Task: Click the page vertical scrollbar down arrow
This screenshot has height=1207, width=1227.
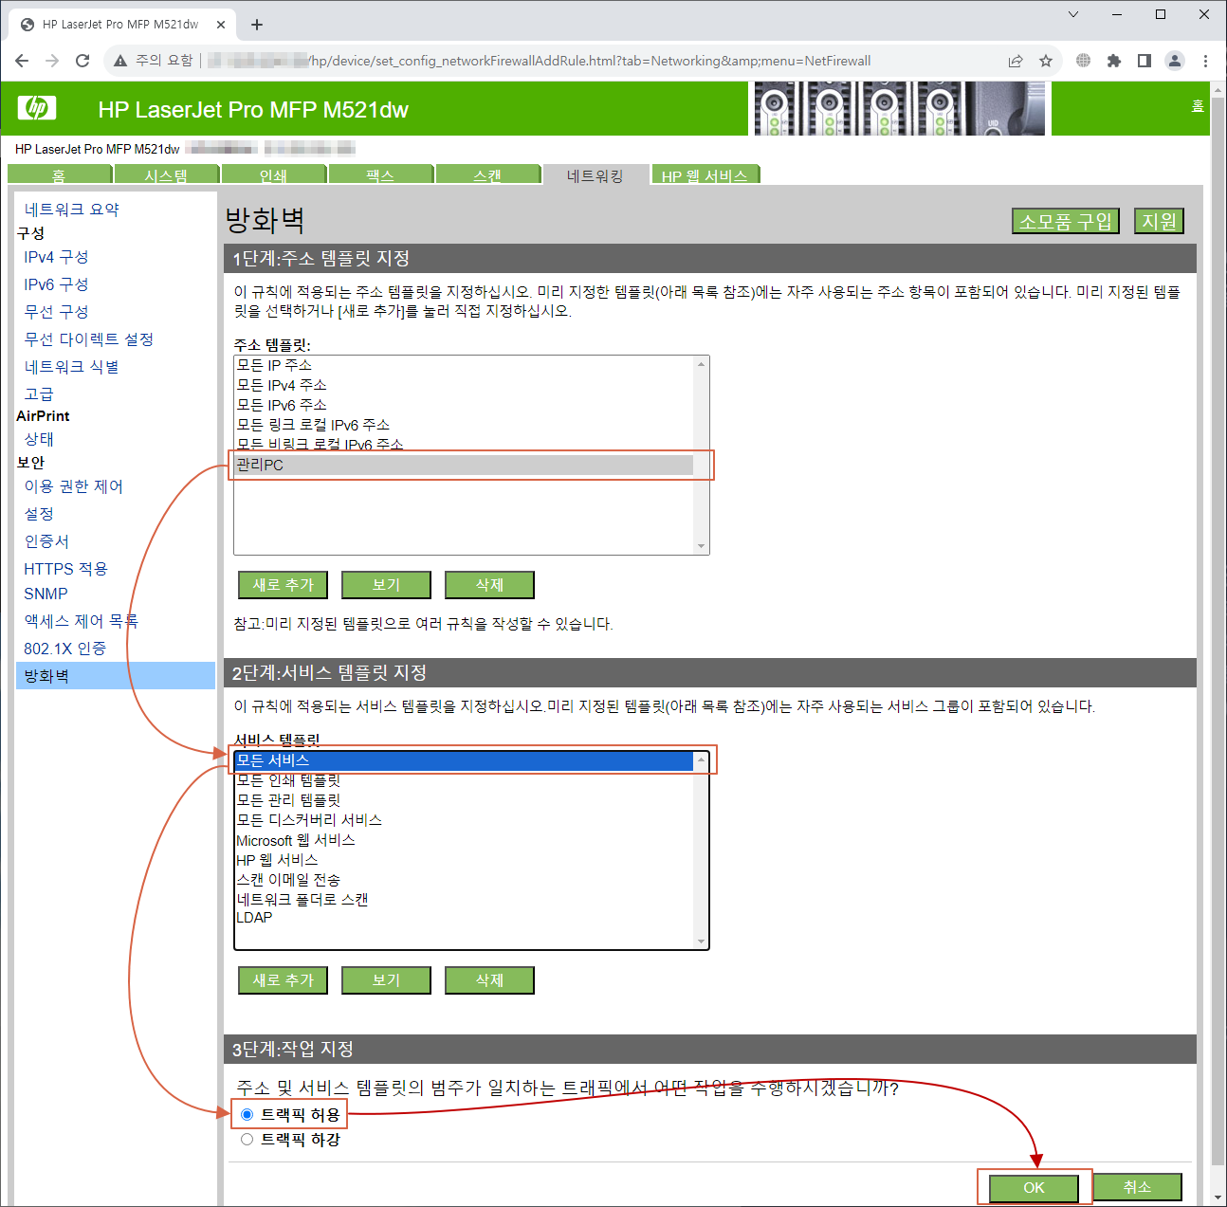Action: [x=1218, y=1198]
